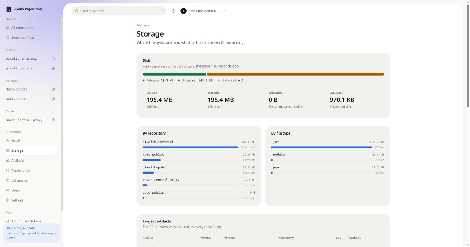470x247 pixels.
Task: Open the Categories page
Action: pos(30,180)
